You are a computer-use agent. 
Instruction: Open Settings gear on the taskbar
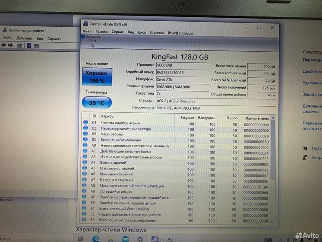coord(140,239)
